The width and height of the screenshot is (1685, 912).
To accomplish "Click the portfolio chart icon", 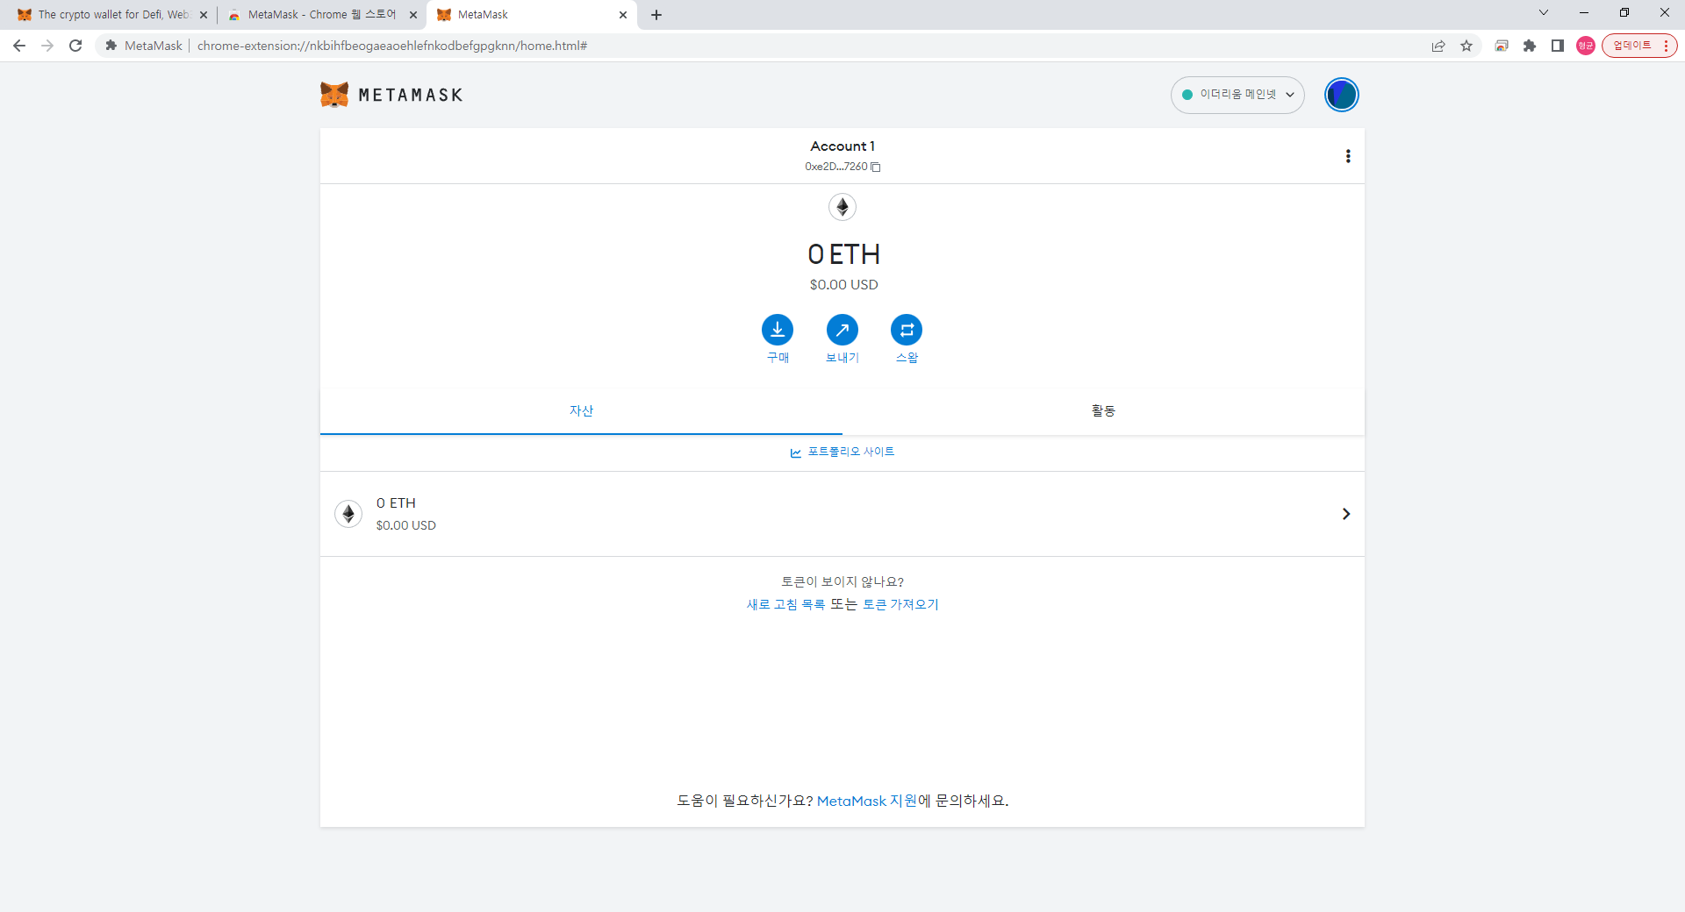I will 796,452.
